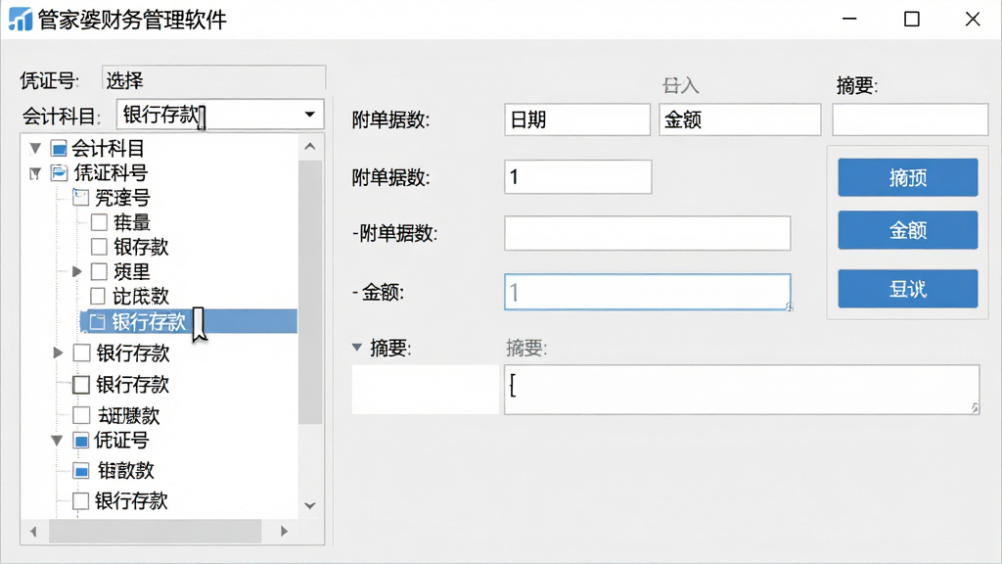The height and width of the screenshot is (564, 1002).
Task: Collapse the 摘要 section triangle
Action: click(357, 348)
